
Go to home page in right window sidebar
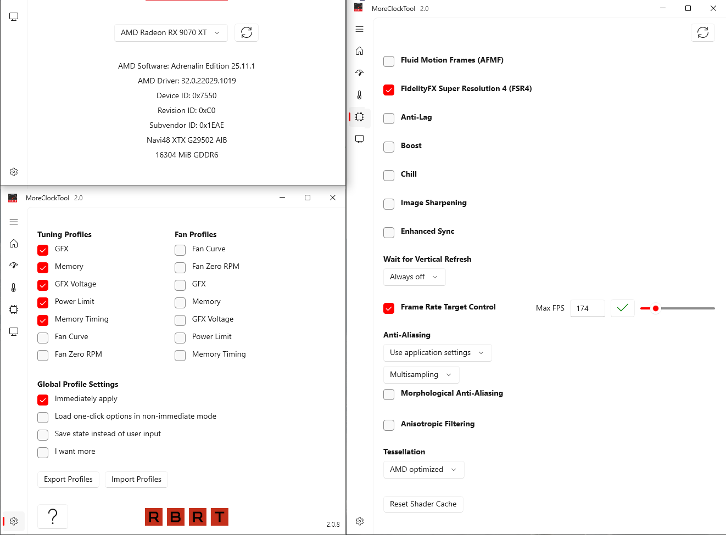[360, 51]
